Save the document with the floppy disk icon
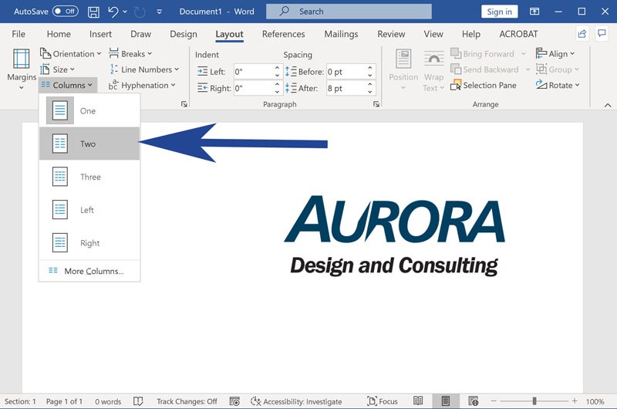 click(x=93, y=12)
